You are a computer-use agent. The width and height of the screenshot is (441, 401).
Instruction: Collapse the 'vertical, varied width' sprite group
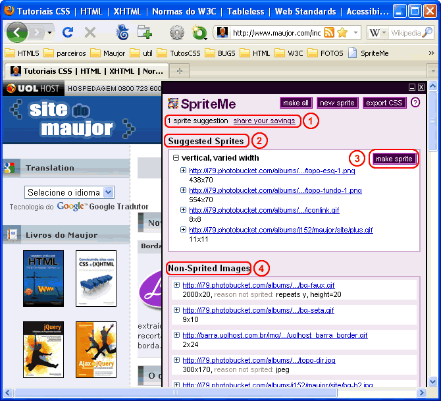click(176, 158)
